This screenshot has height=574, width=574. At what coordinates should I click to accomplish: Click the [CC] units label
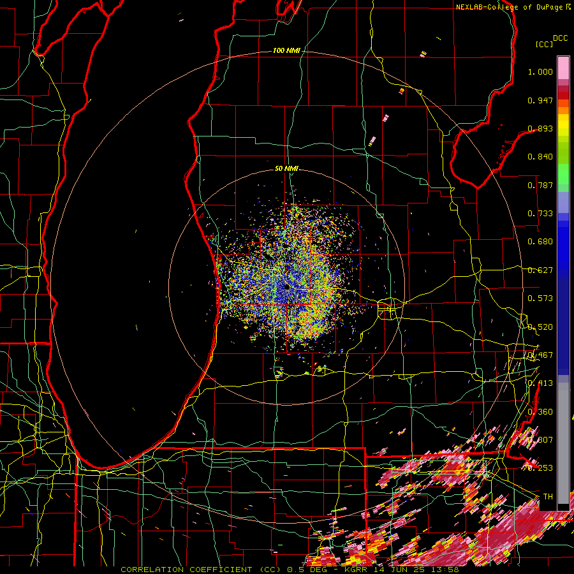[544, 44]
